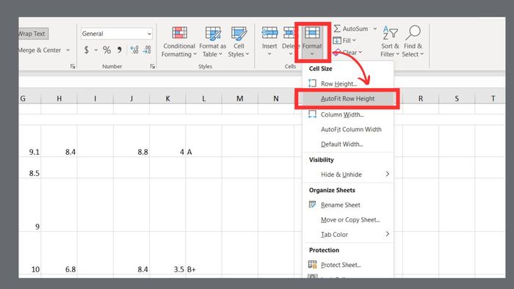
Task: Select AutoFit Row Height
Action: pyautogui.click(x=348, y=98)
